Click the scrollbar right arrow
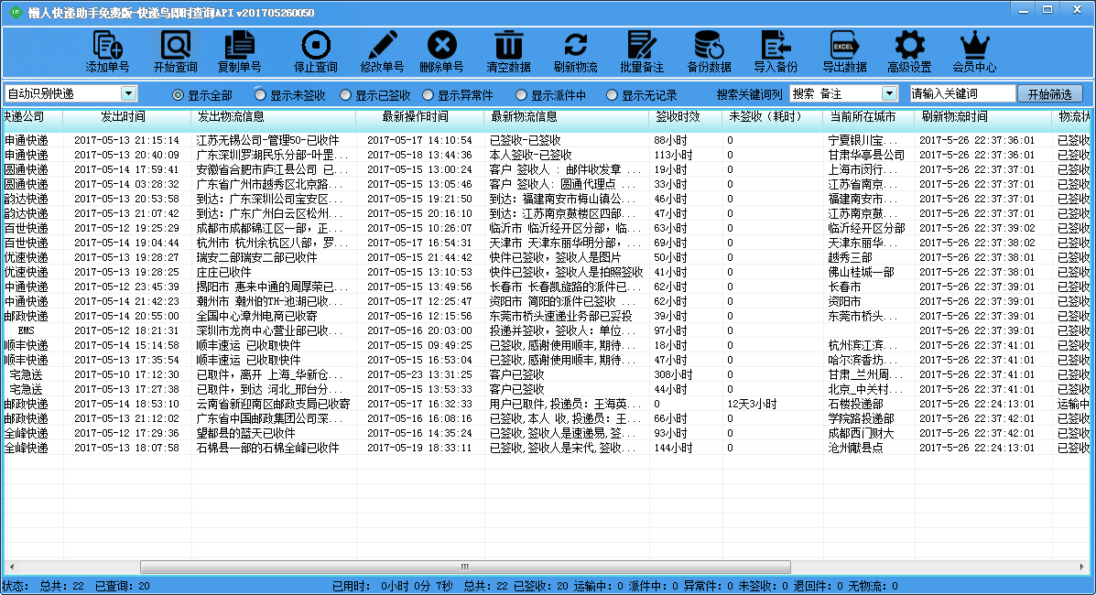Image resolution: width=1096 pixels, height=595 pixels. click(1082, 567)
